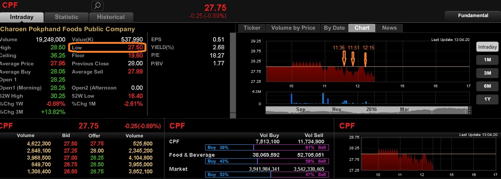Click the P/BV value 1.77

pos(218,63)
